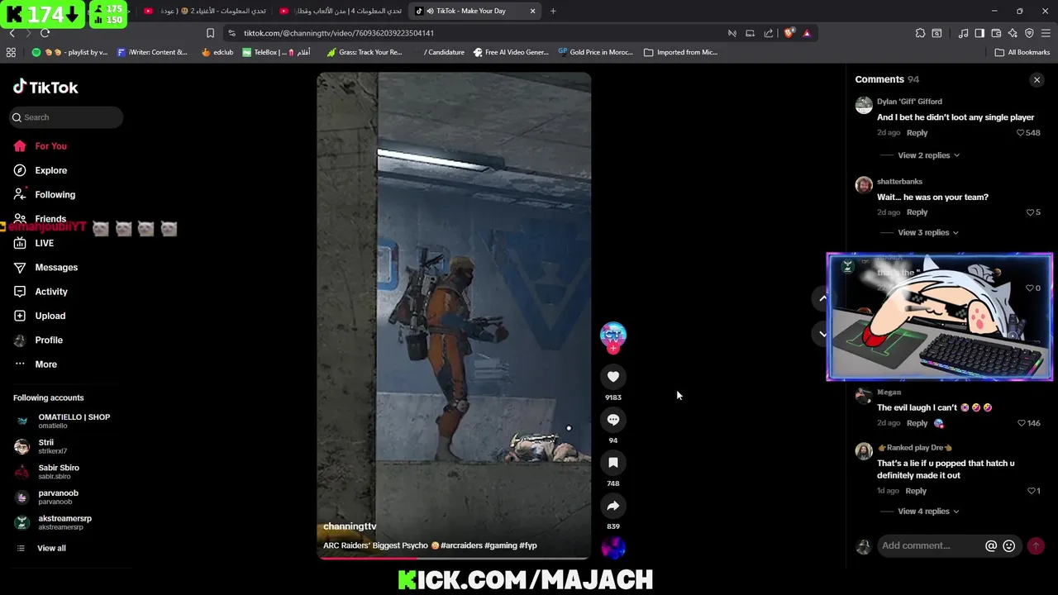Click the TikTok logo
Screen dimensions: 1058x595
pyautogui.click(x=45, y=87)
